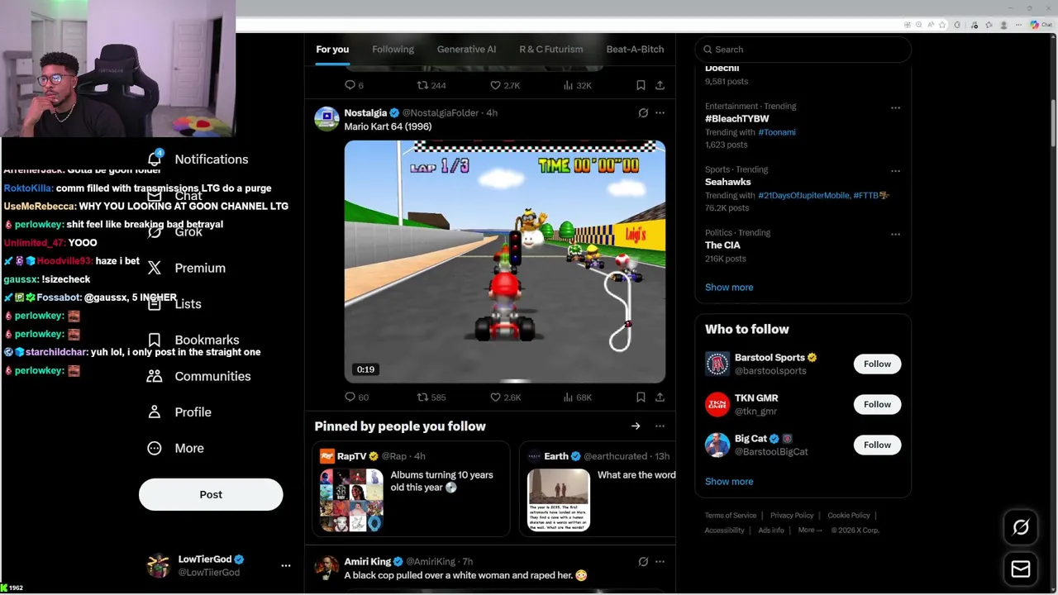Open TKN GMR avatar
The width and height of the screenshot is (1058, 595).
717,404
